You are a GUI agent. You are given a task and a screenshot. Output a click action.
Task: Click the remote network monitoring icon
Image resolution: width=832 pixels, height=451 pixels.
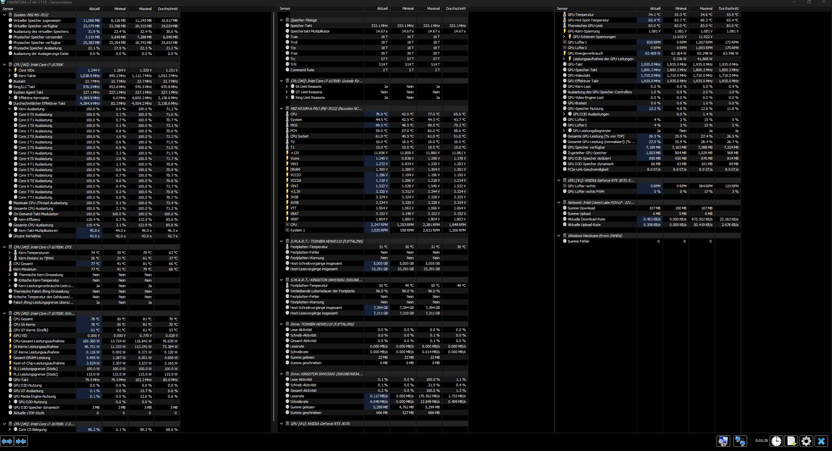coord(740,441)
